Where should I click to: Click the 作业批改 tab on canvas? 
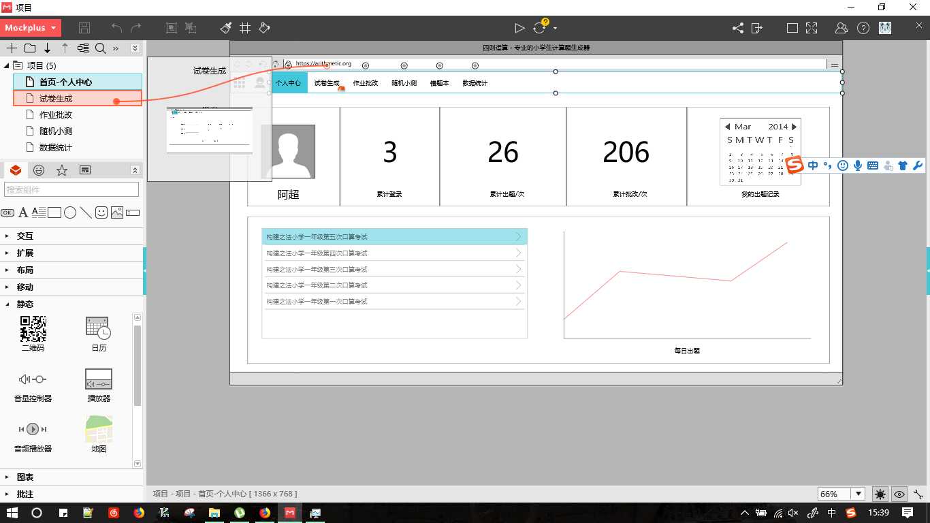[366, 83]
